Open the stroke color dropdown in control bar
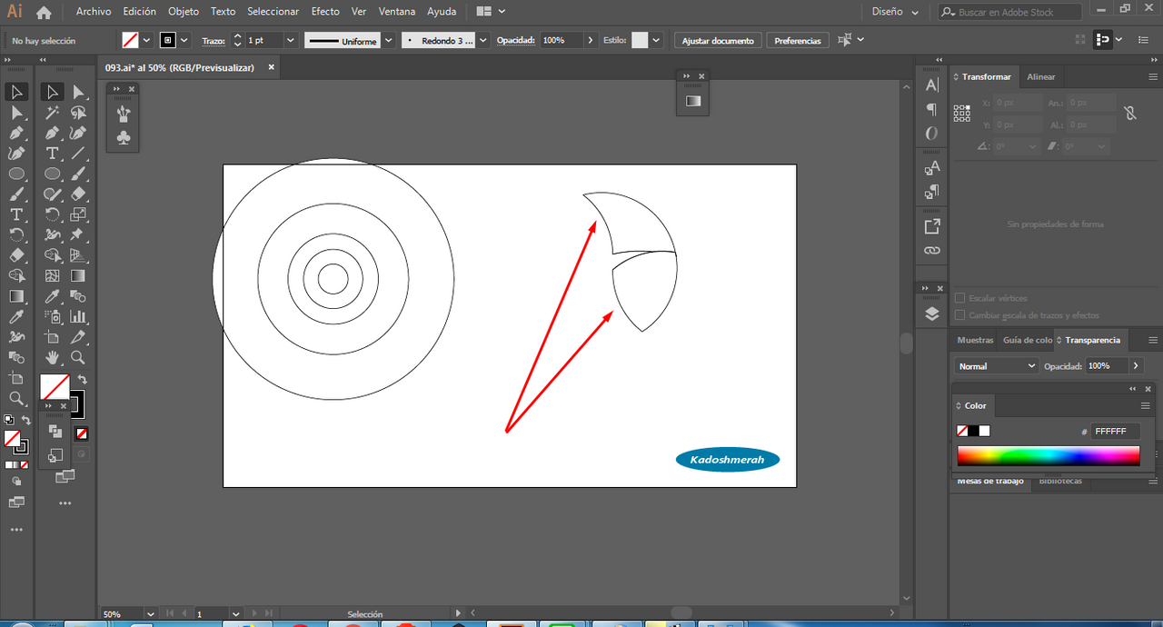This screenshot has height=627, width=1163. tap(184, 41)
